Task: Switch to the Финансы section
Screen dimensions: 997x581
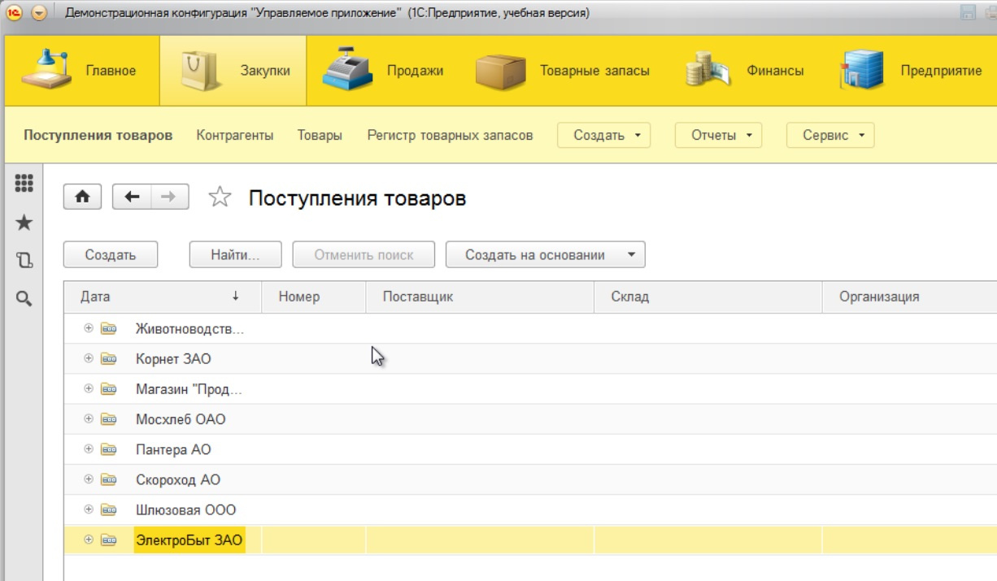Action: 744,71
